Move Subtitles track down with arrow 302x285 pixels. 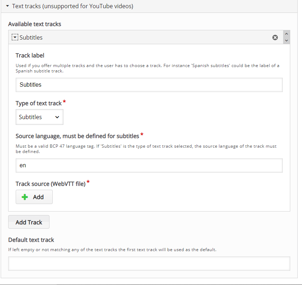coord(286,41)
